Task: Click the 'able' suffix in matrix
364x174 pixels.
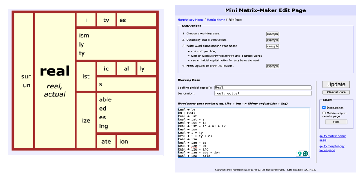Action: point(105,99)
